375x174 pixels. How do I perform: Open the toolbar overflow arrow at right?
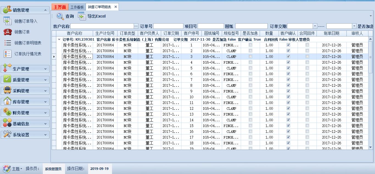pos(371,16)
